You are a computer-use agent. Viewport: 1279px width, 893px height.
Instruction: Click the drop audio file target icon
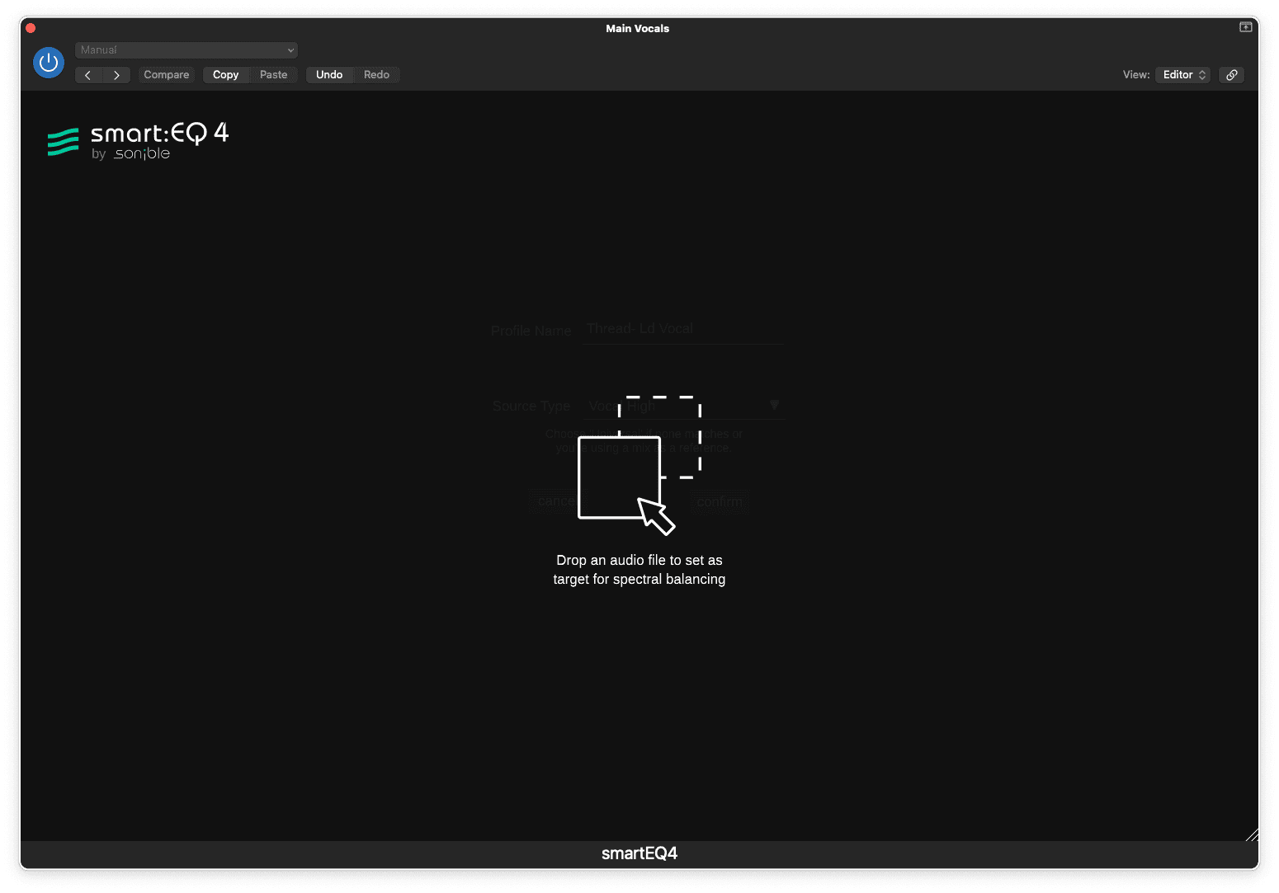639,465
